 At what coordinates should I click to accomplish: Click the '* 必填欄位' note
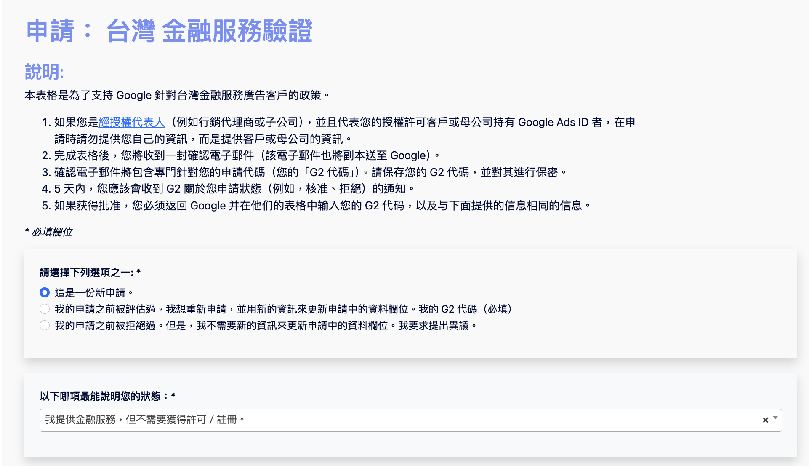48,232
